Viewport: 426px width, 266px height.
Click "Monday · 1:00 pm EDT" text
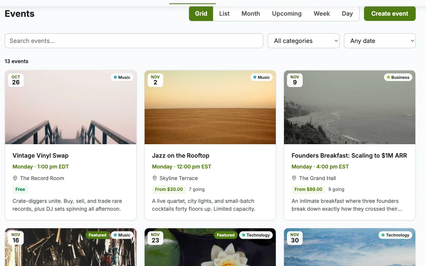[x=41, y=167]
